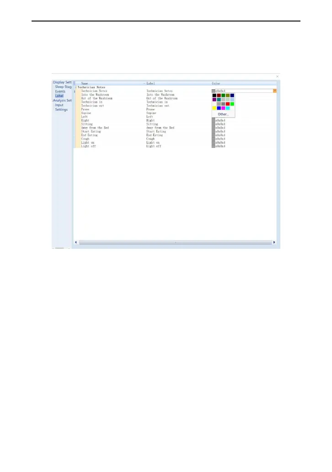Select the bright green color swatch
This screenshot has width=332, height=472.
(x=232, y=104)
